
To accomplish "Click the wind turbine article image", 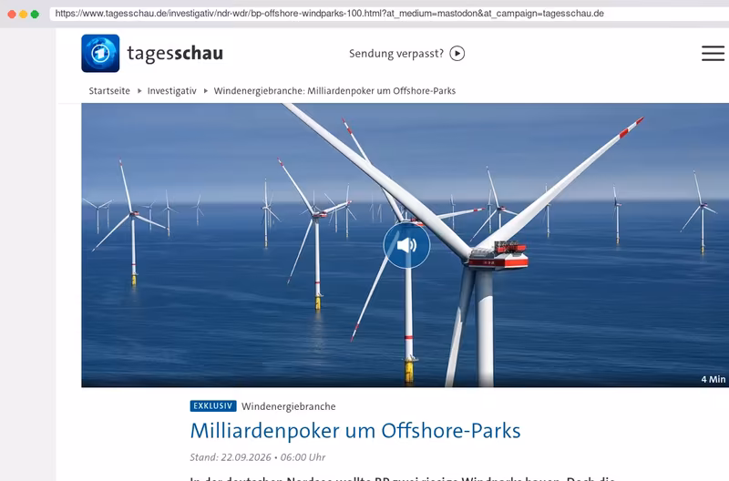I will click(405, 245).
